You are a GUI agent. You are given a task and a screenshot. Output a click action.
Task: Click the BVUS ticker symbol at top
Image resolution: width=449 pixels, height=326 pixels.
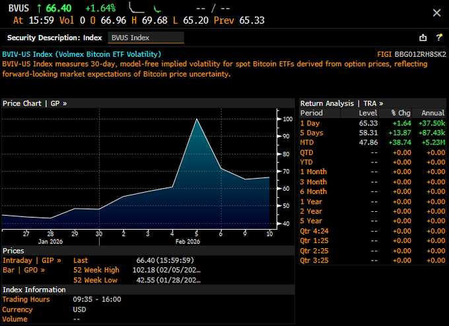click(x=18, y=8)
